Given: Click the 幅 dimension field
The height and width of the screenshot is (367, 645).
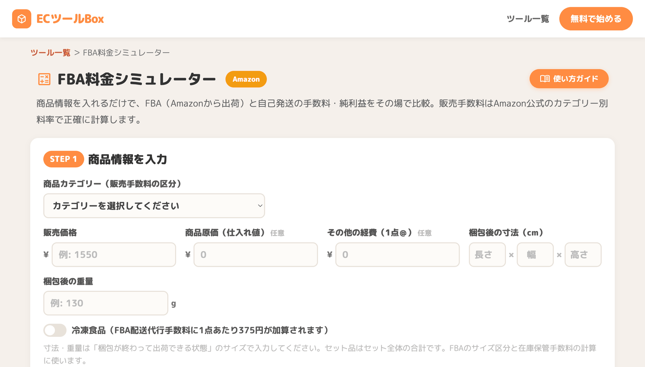Looking at the screenshot, I should click(535, 254).
